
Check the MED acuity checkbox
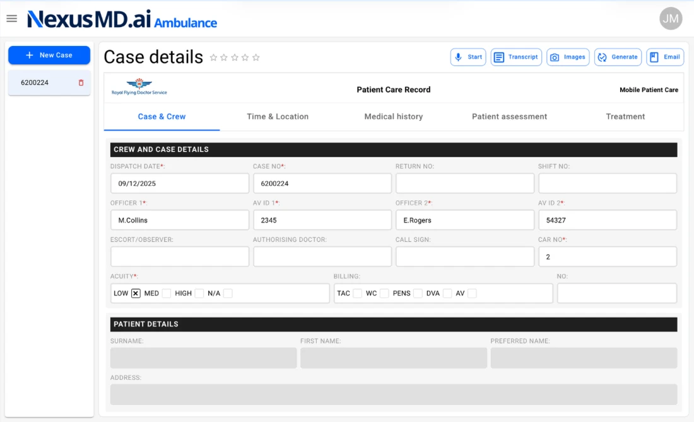click(167, 294)
